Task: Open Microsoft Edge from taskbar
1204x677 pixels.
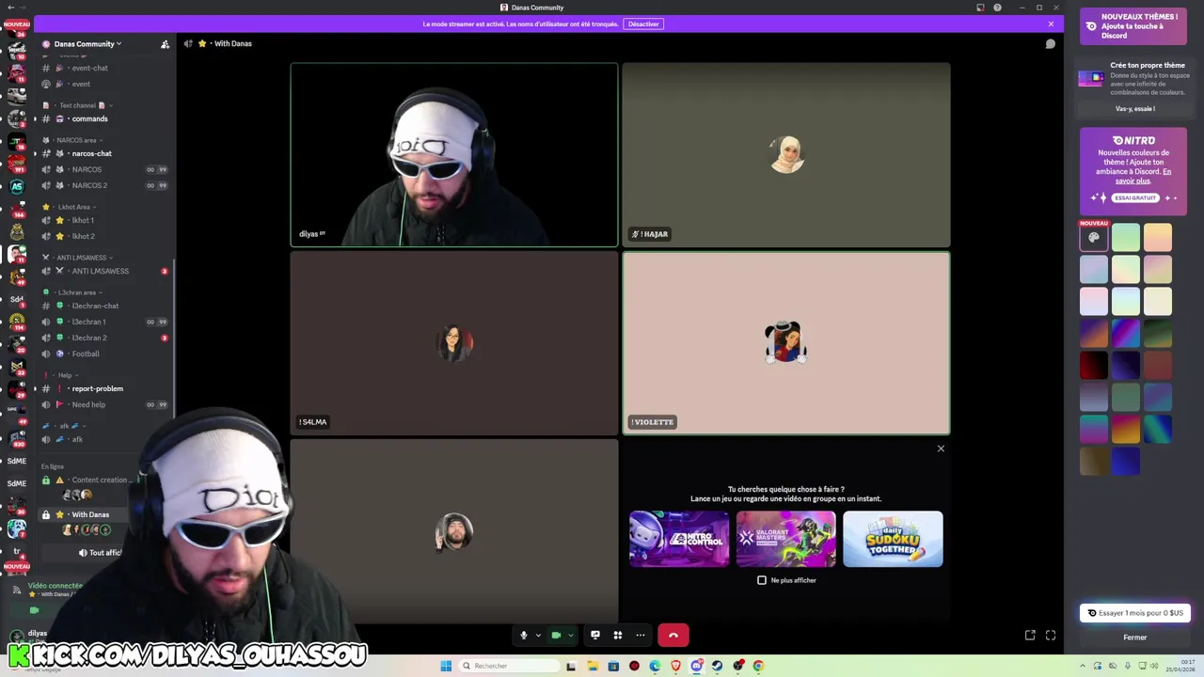Action: (655, 666)
